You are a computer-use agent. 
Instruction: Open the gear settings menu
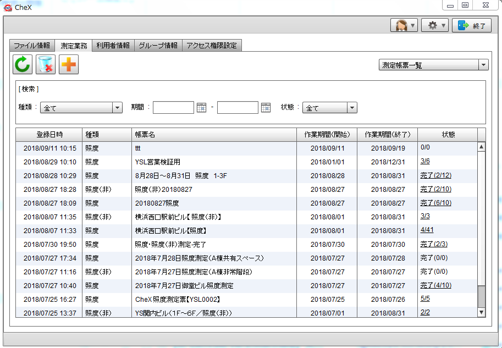[x=435, y=25]
